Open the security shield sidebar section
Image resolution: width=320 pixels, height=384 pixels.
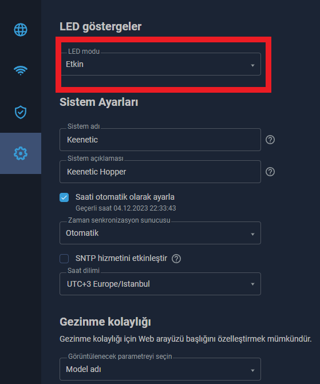click(x=21, y=112)
